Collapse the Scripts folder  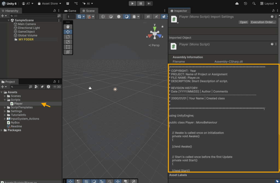click(5, 100)
